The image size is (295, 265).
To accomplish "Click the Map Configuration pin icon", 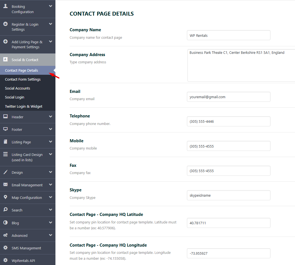I will (6, 197).
